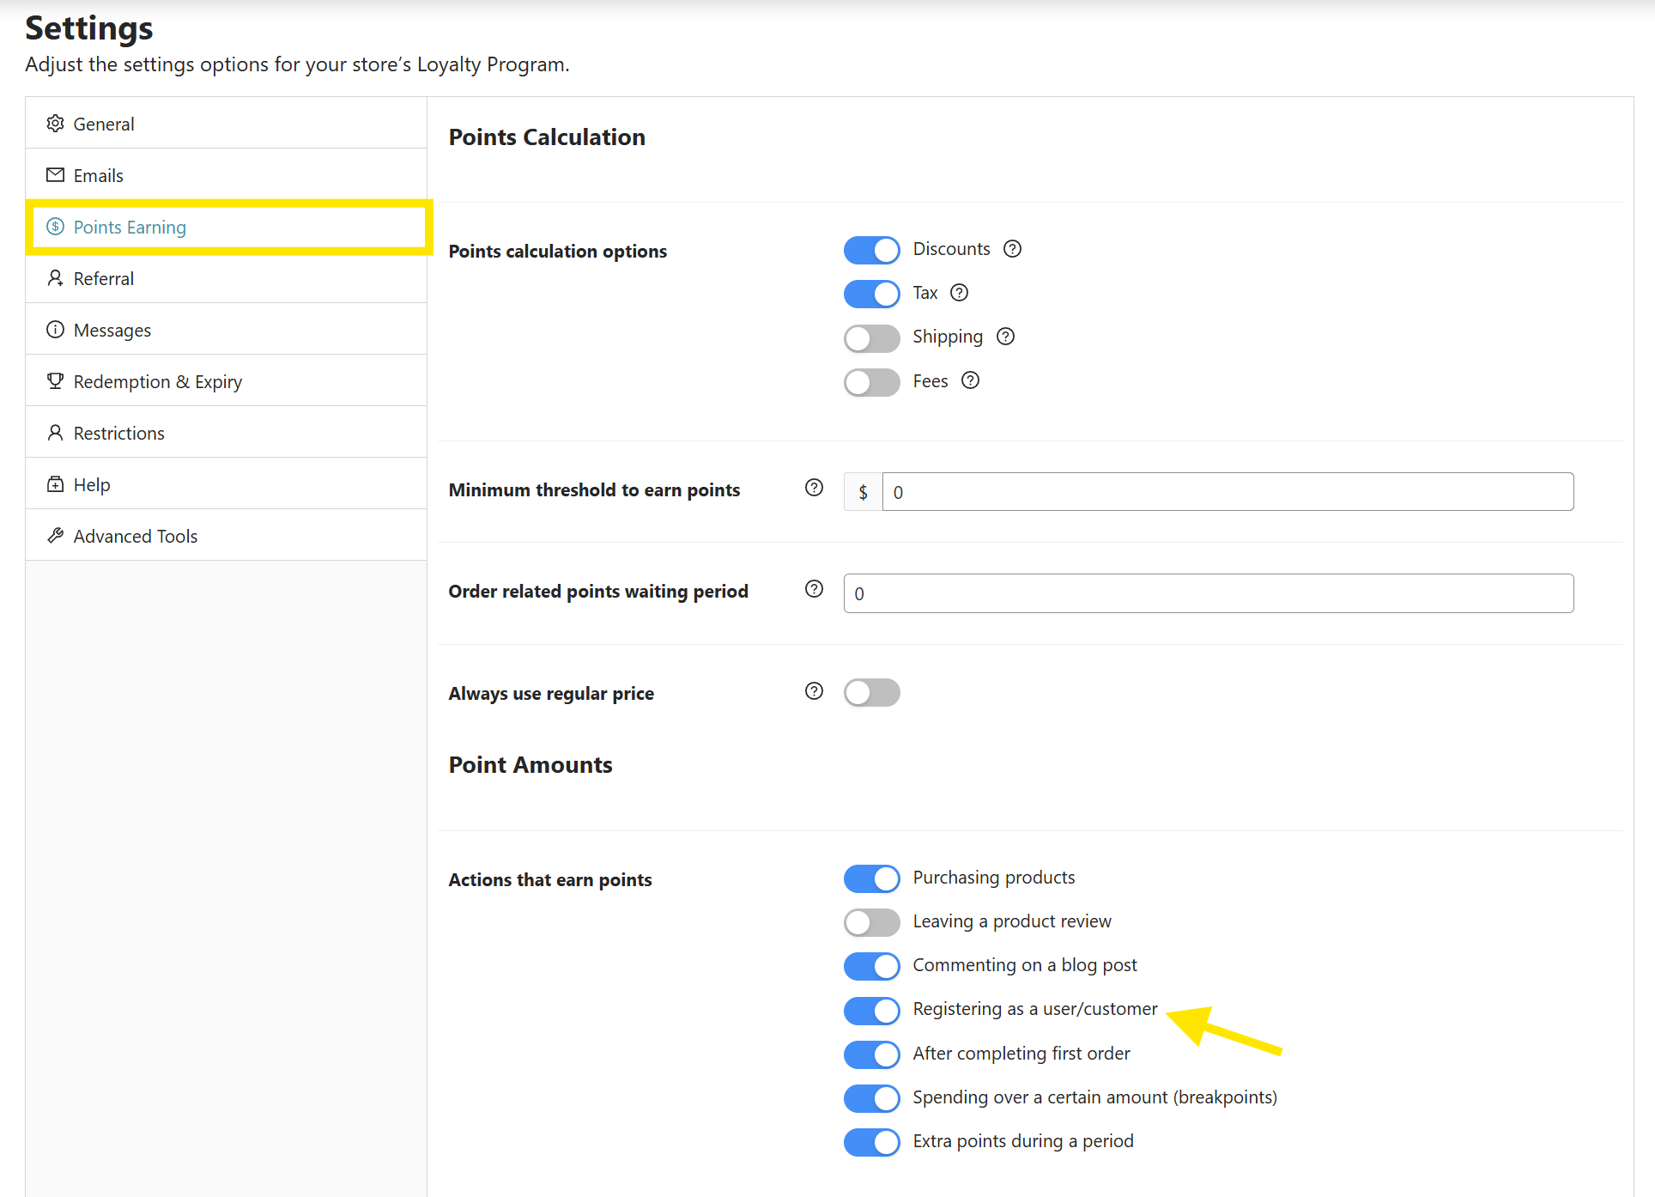Open the Advanced Tools tab
1655x1197 pixels.
coord(227,535)
